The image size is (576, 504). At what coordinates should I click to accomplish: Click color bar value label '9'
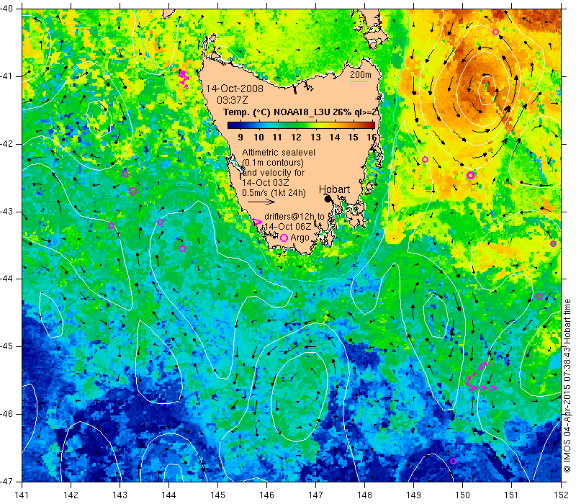click(x=240, y=138)
